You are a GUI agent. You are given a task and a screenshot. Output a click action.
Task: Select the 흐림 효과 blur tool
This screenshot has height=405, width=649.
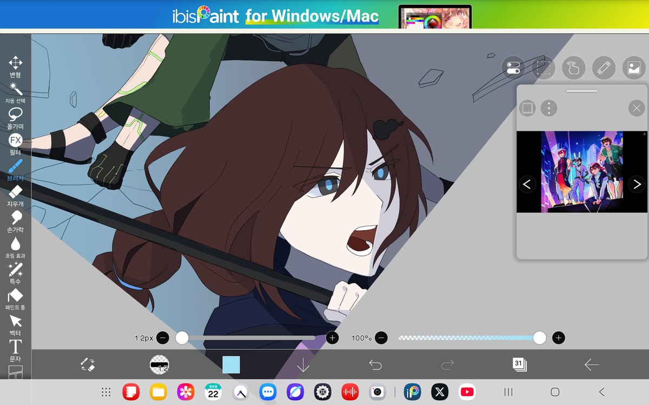[15, 247]
